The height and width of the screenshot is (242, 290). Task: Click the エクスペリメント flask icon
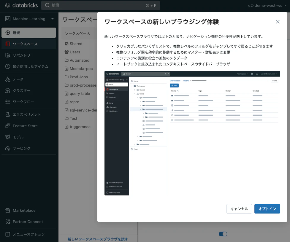[x=8, y=114]
